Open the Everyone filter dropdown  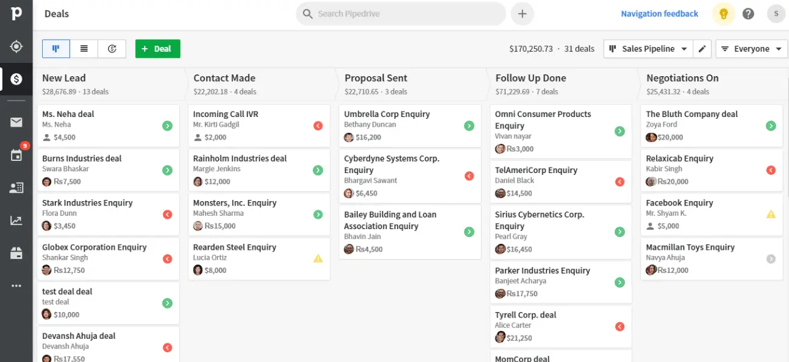pyautogui.click(x=752, y=49)
